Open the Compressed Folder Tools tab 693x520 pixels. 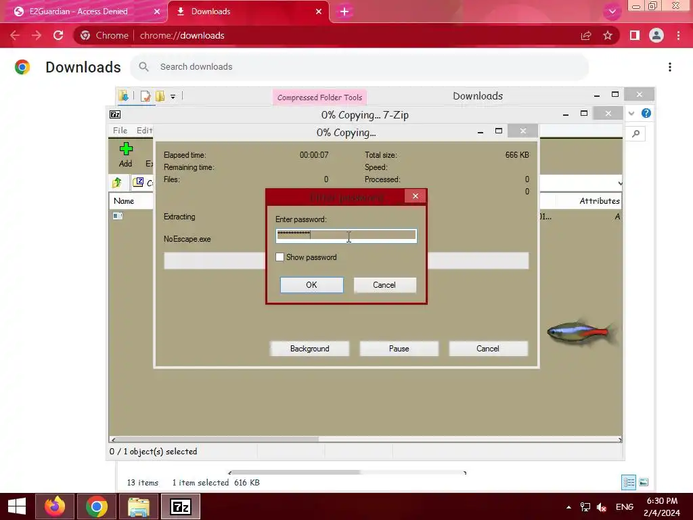[319, 97]
